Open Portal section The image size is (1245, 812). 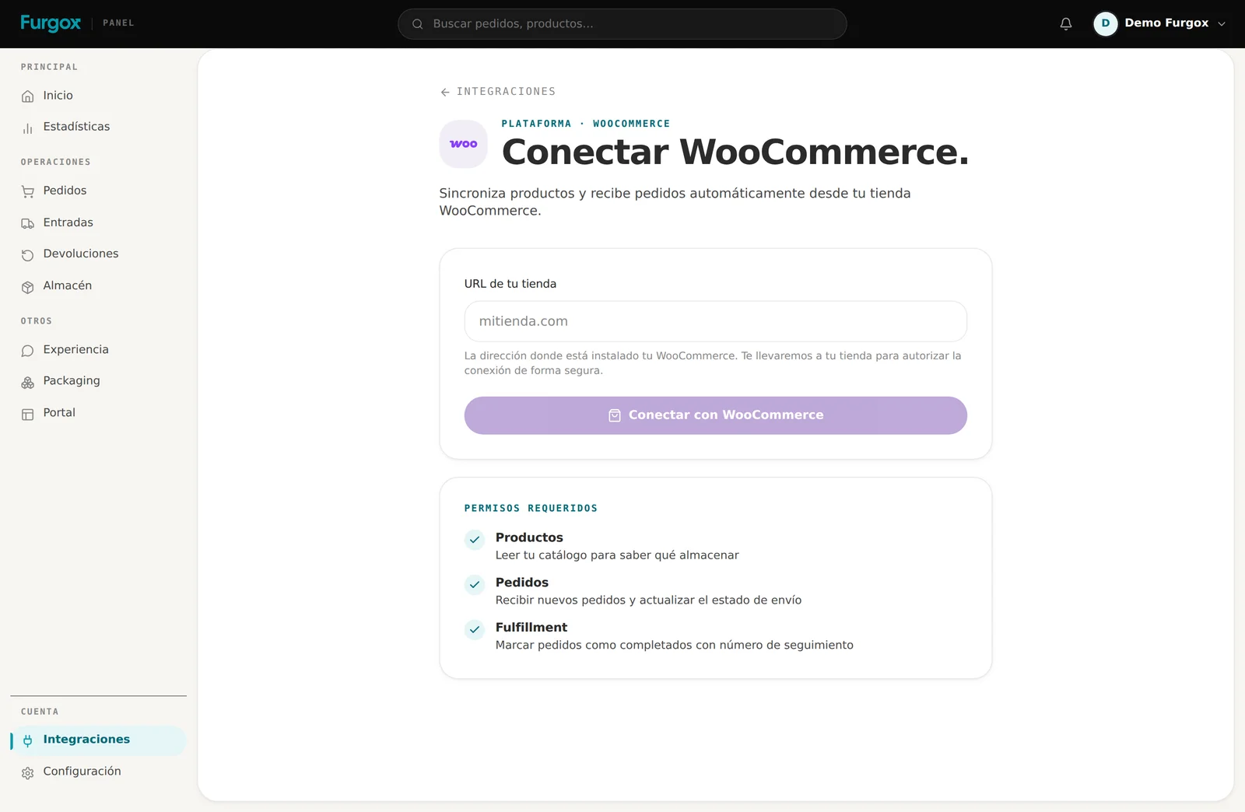click(98, 412)
